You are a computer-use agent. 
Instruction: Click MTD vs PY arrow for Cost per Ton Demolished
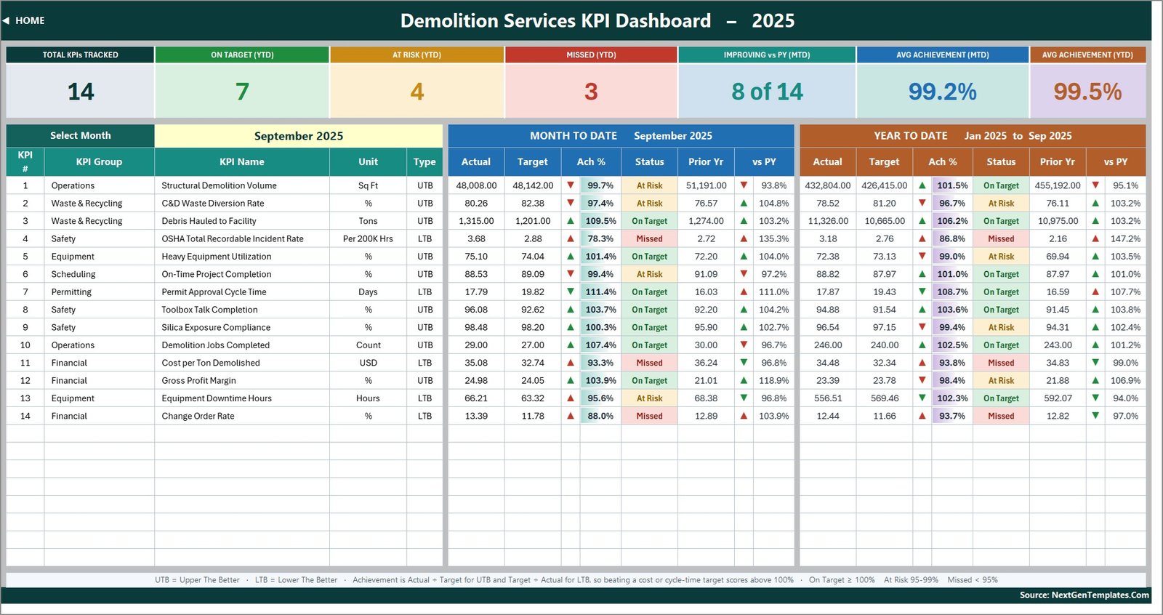click(x=744, y=363)
